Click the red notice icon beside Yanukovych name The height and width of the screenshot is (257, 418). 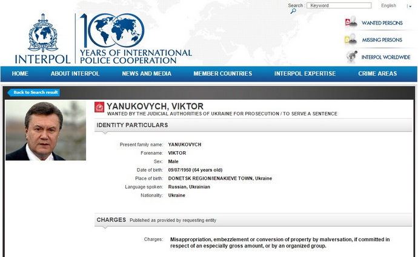point(99,107)
